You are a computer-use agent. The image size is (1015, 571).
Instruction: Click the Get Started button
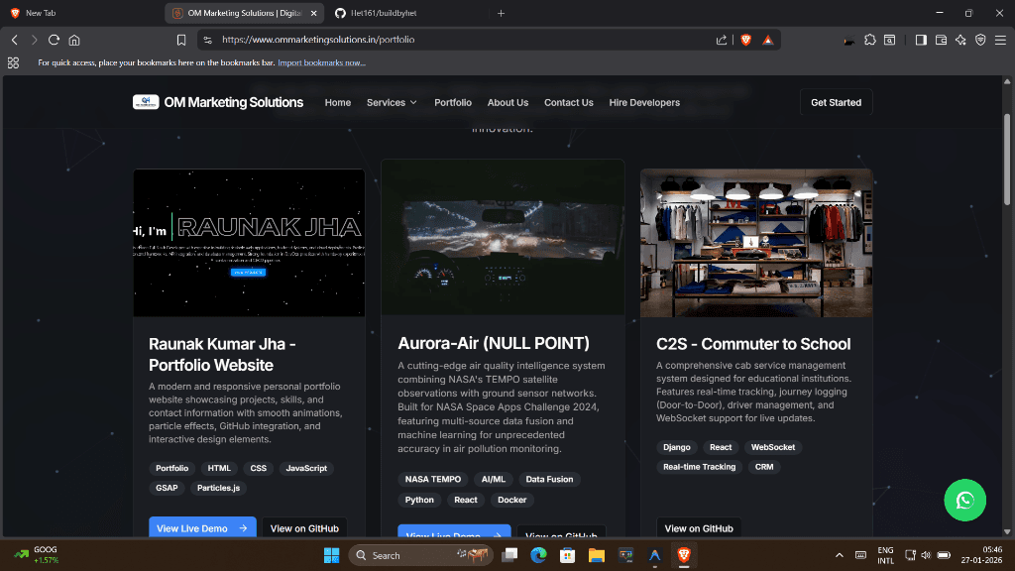(836, 102)
